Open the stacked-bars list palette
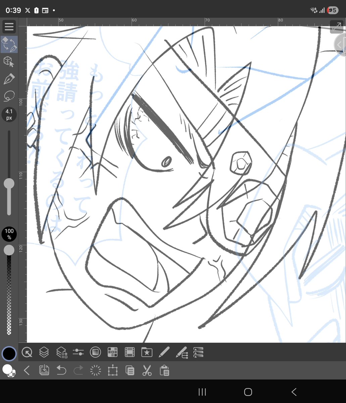 pyautogui.click(x=198, y=352)
